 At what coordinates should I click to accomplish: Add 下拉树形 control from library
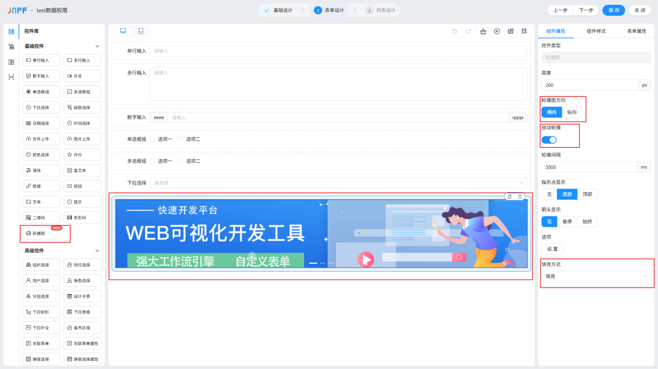41,312
